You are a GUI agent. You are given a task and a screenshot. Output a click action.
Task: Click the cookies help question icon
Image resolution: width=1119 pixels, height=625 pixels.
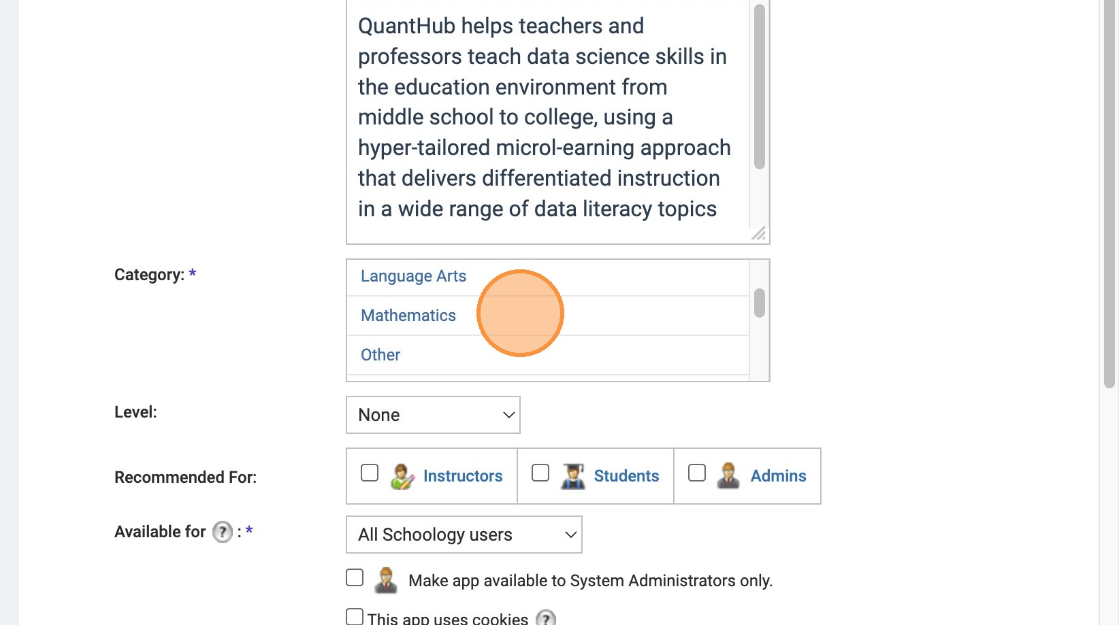tap(545, 618)
